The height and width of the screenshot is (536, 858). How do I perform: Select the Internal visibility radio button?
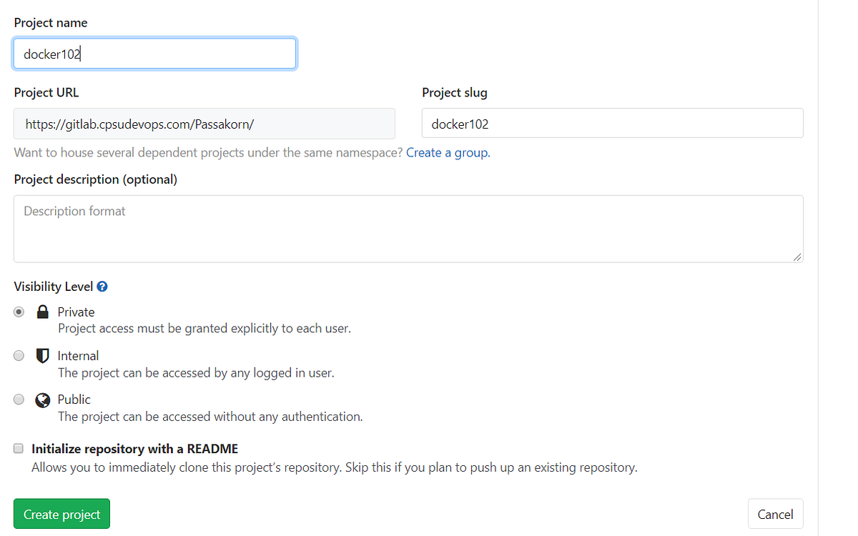click(19, 355)
